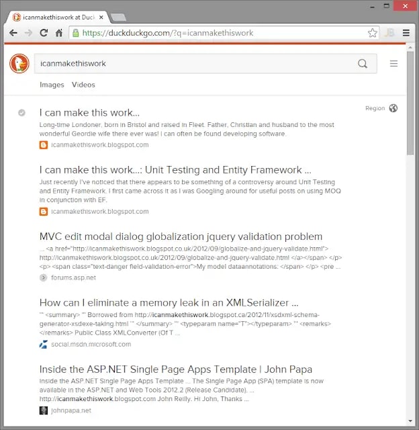
Task: Minimize the browser window
Action: (x=372, y=6)
